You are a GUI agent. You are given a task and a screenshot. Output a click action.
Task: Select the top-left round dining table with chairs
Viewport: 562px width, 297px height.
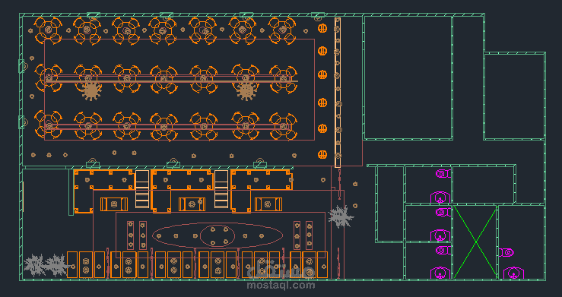tap(48, 30)
